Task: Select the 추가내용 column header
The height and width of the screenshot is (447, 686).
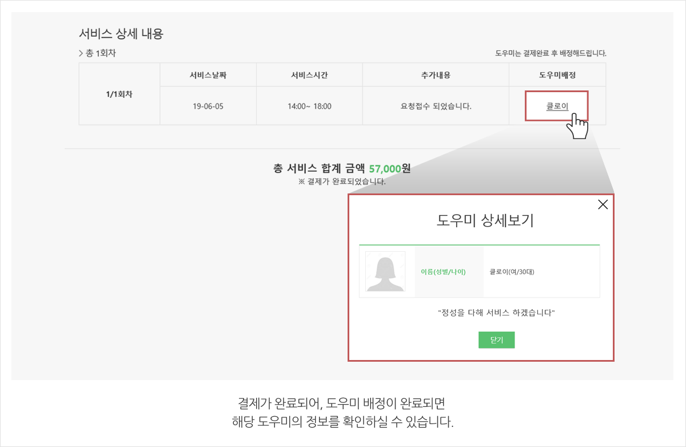Action: point(436,75)
